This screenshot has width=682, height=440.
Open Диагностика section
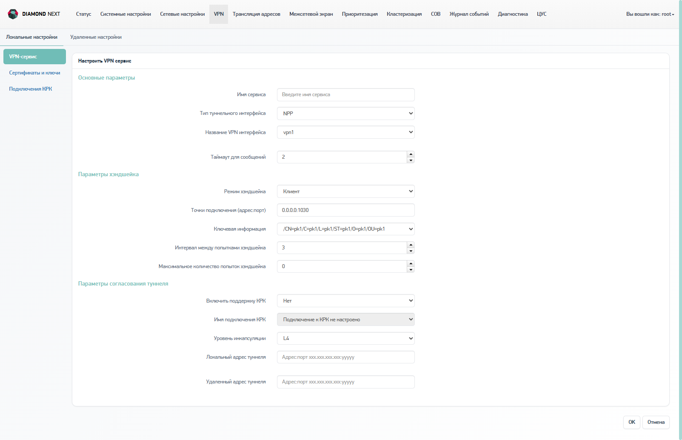coord(513,14)
